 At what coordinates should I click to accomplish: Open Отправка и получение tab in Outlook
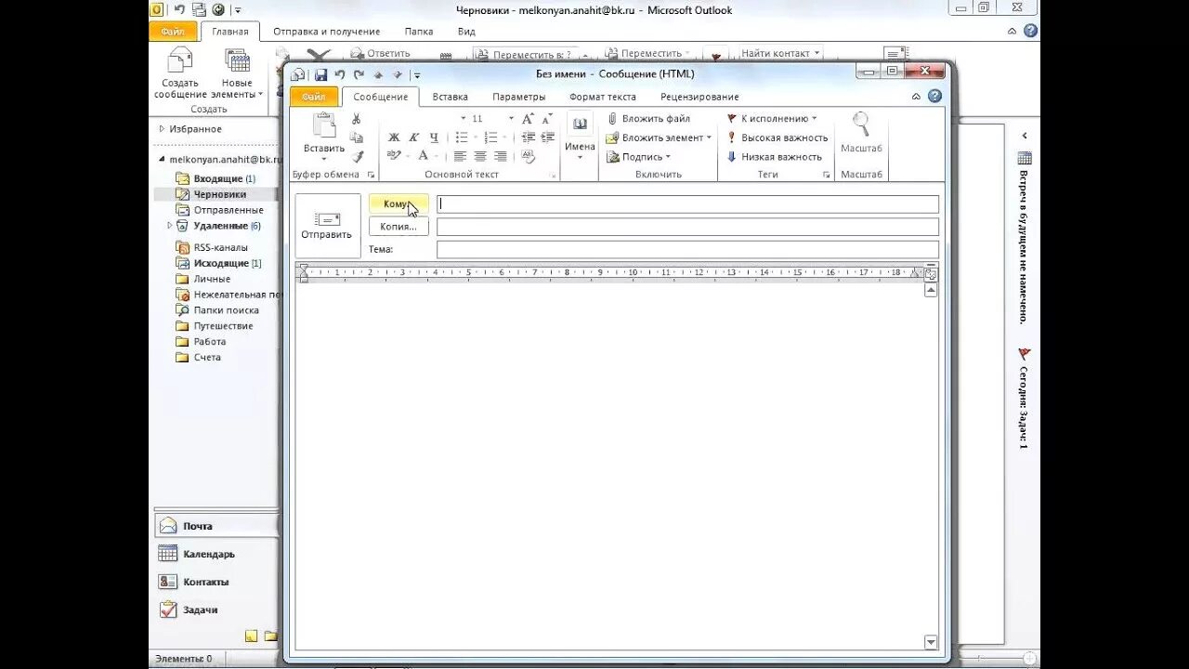pos(326,32)
